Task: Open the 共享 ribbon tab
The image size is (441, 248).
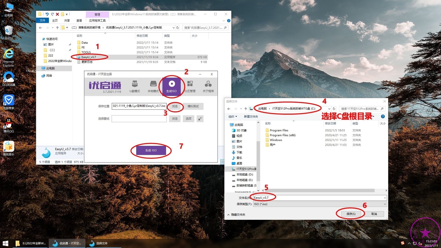Action: (67, 21)
